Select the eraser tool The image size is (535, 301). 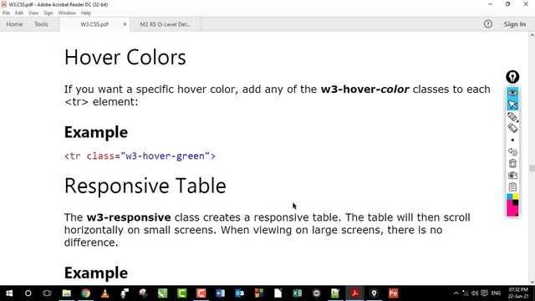(512, 128)
